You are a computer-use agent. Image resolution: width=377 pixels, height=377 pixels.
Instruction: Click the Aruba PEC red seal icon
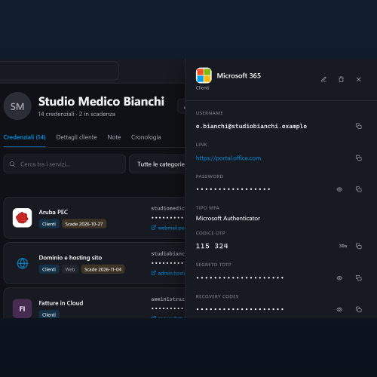(x=22, y=218)
